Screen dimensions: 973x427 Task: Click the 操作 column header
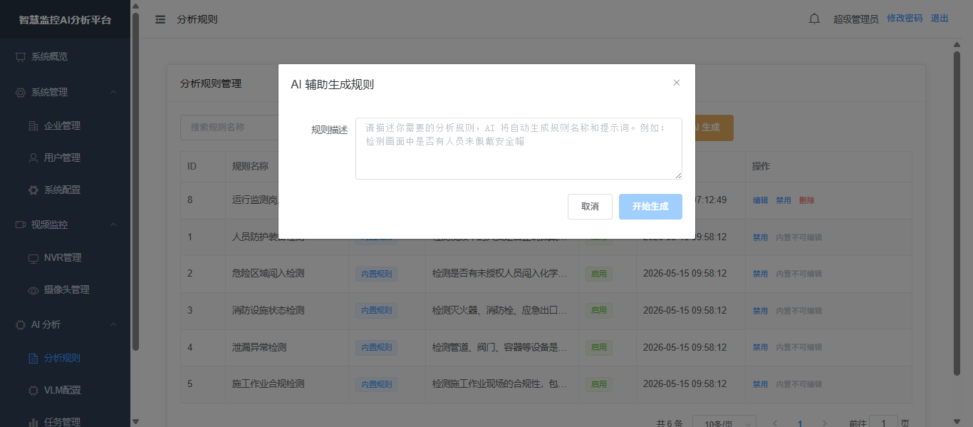tap(761, 166)
